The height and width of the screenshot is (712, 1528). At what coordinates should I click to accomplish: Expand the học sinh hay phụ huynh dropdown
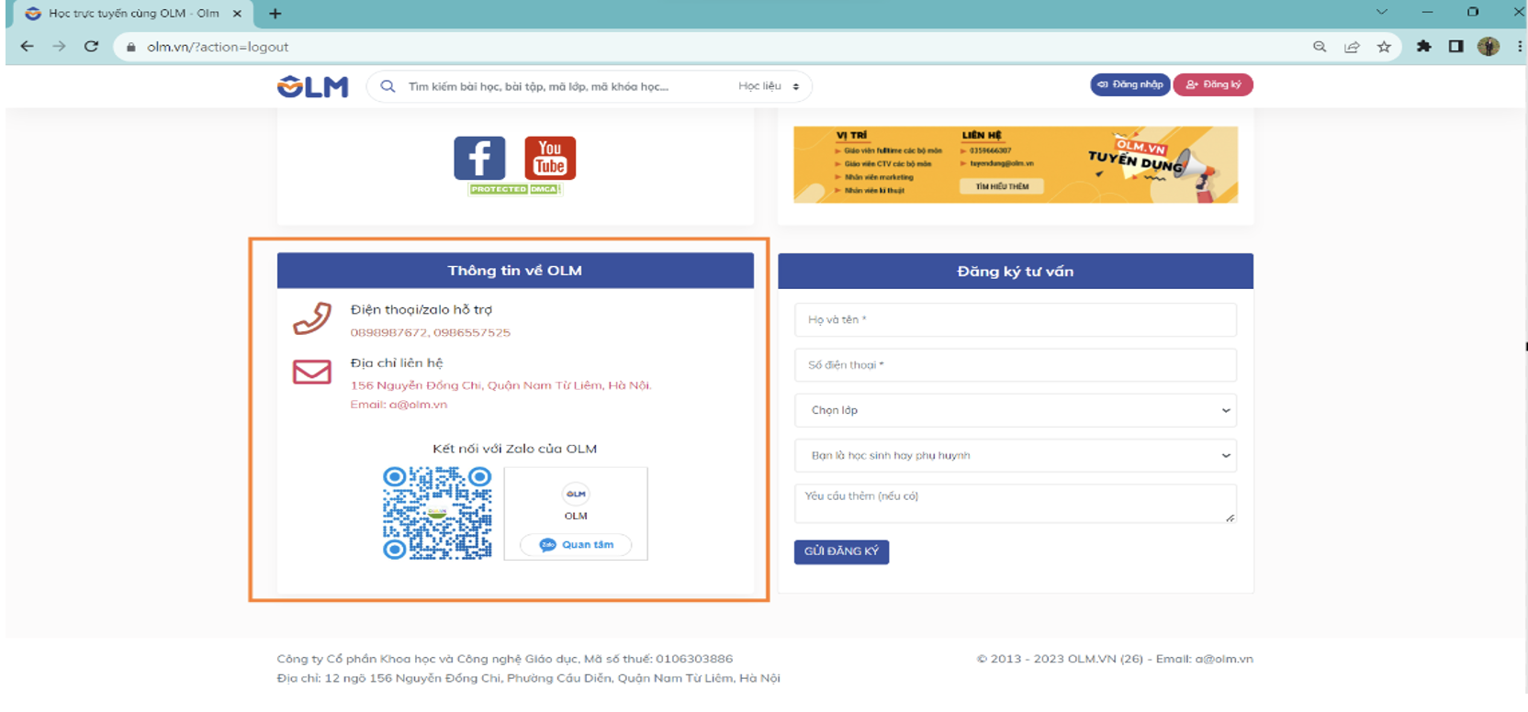click(x=1015, y=455)
